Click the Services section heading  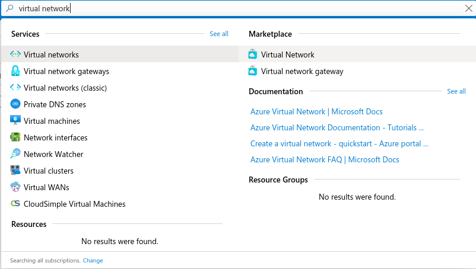25,34
